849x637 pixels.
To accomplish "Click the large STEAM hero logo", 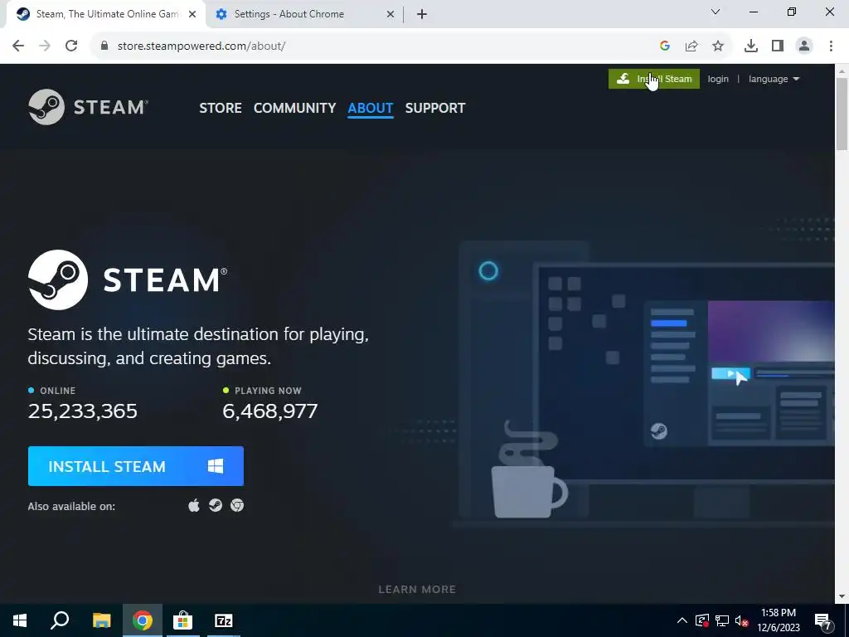I will [x=128, y=280].
